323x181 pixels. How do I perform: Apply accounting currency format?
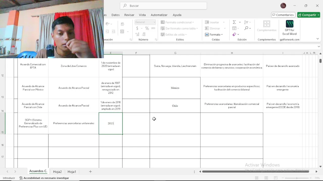click(137, 28)
